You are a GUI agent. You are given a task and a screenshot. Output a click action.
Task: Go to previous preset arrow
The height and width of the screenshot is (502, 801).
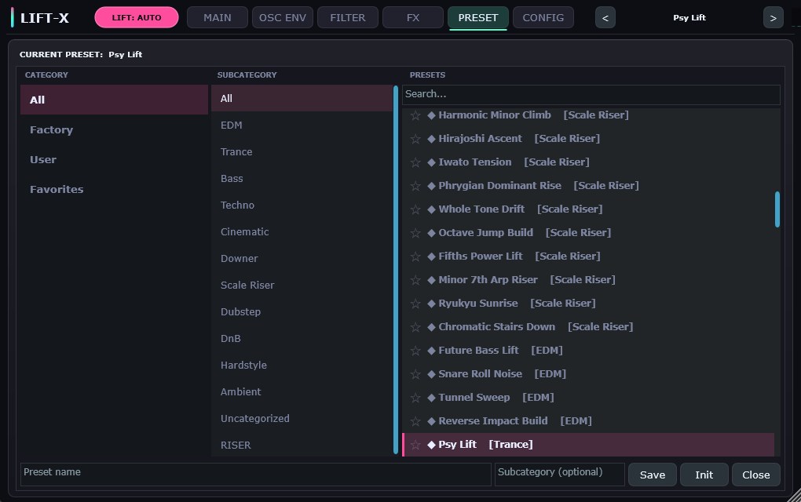coord(605,18)
